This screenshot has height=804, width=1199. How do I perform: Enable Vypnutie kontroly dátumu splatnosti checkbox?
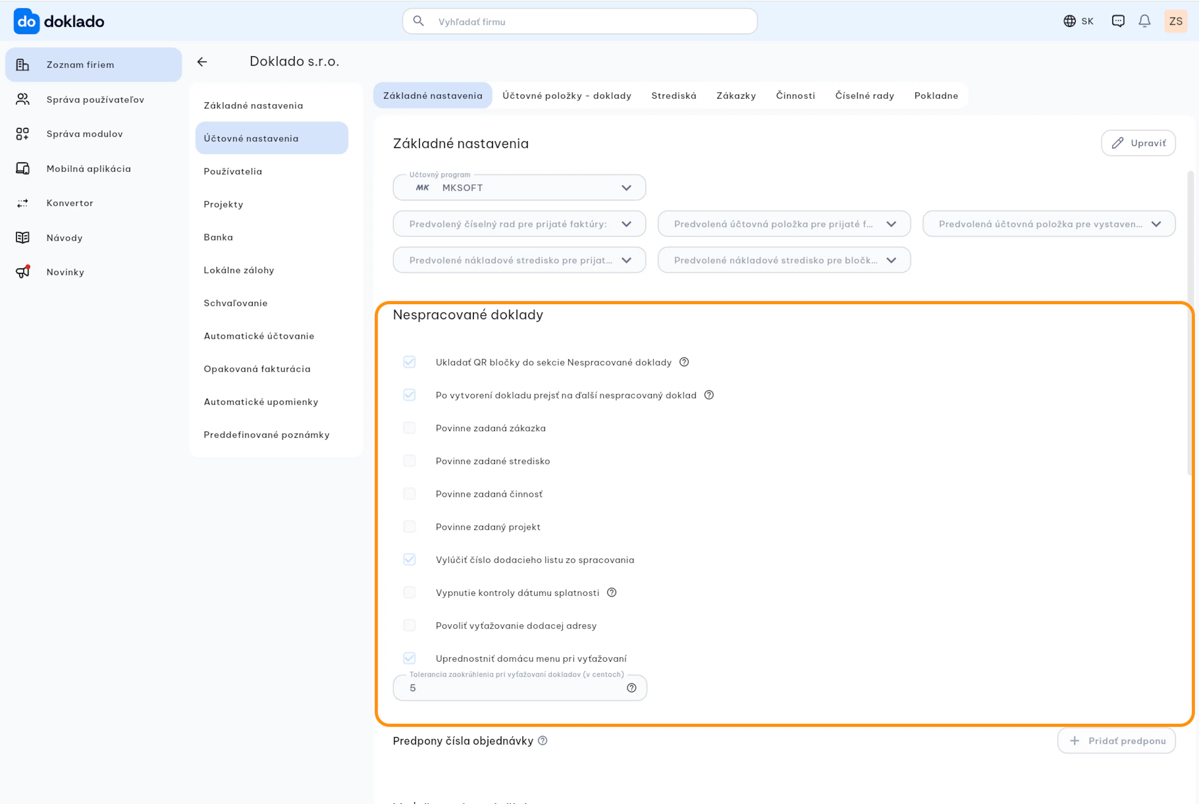click(x=409, y=592)
